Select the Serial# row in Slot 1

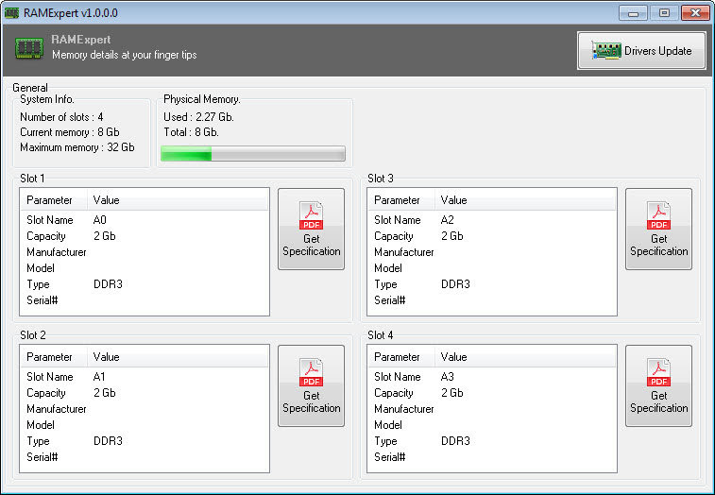click(145, 300)
